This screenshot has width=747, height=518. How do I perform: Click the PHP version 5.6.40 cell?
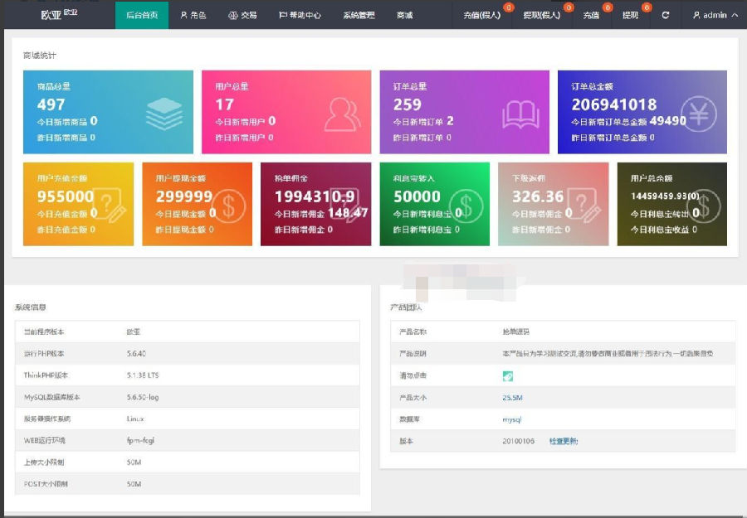pyautogui.click(x=136, y=353)
